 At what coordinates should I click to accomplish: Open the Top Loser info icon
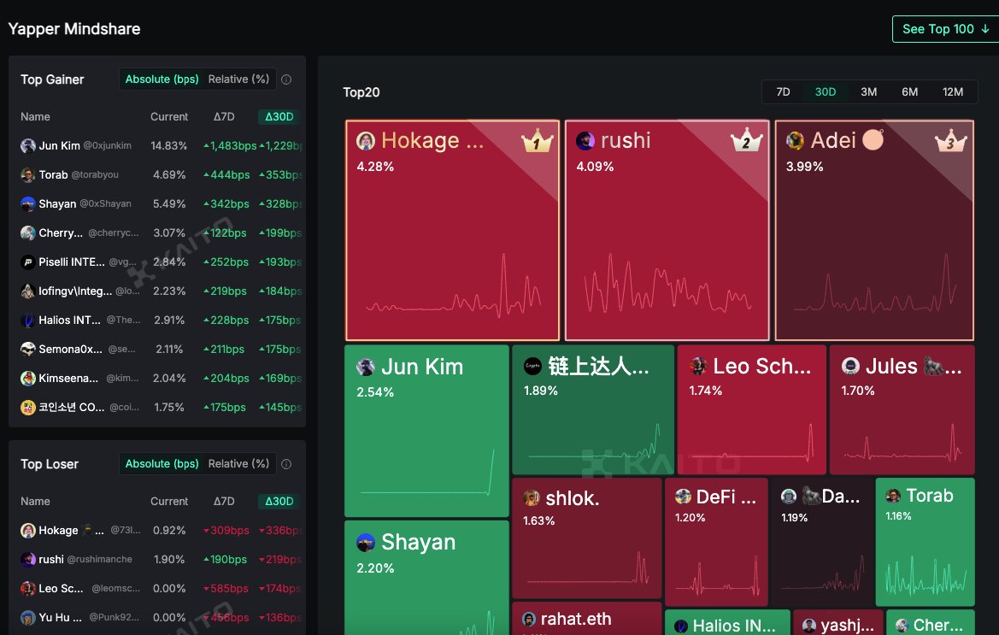[x=286, y=464]
